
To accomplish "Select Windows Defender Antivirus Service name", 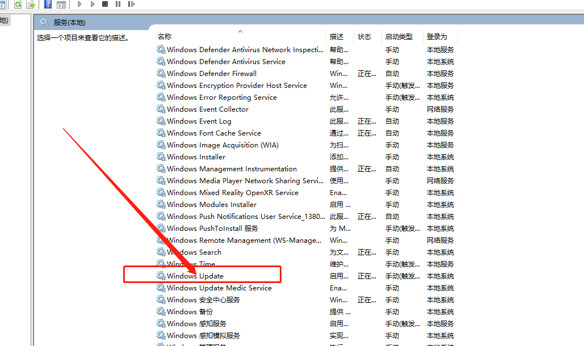I will coord(226,62).
